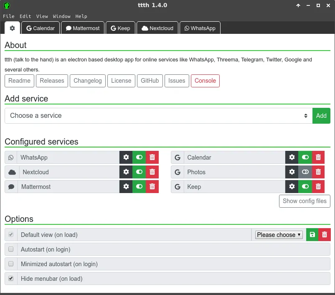
Task: Click the WhatsApp service name field
Action: 68,158
